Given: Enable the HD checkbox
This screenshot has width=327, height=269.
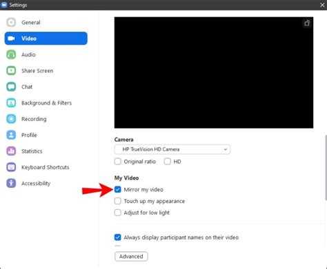Looking at the screenshot, I should click(168, 162).
